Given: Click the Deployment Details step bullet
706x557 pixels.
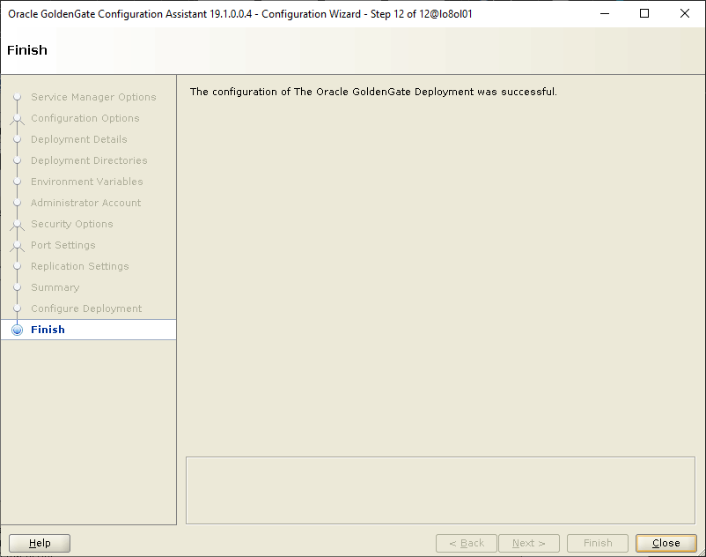Looking at the screenshot, I should 17,139.
